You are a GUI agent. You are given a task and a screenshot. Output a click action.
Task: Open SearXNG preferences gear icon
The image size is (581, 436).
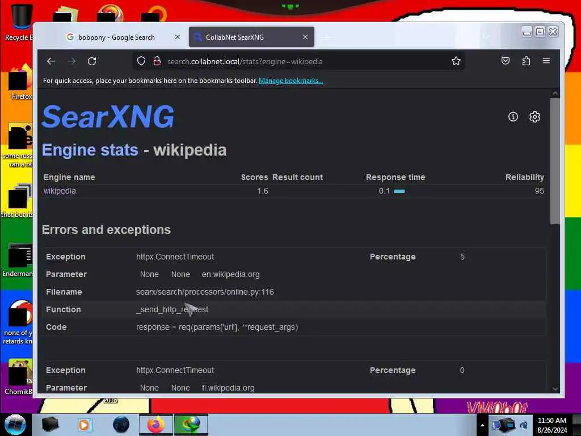point(534,117)
